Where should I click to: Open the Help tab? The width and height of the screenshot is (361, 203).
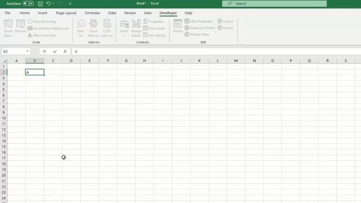tap(188, 13)
